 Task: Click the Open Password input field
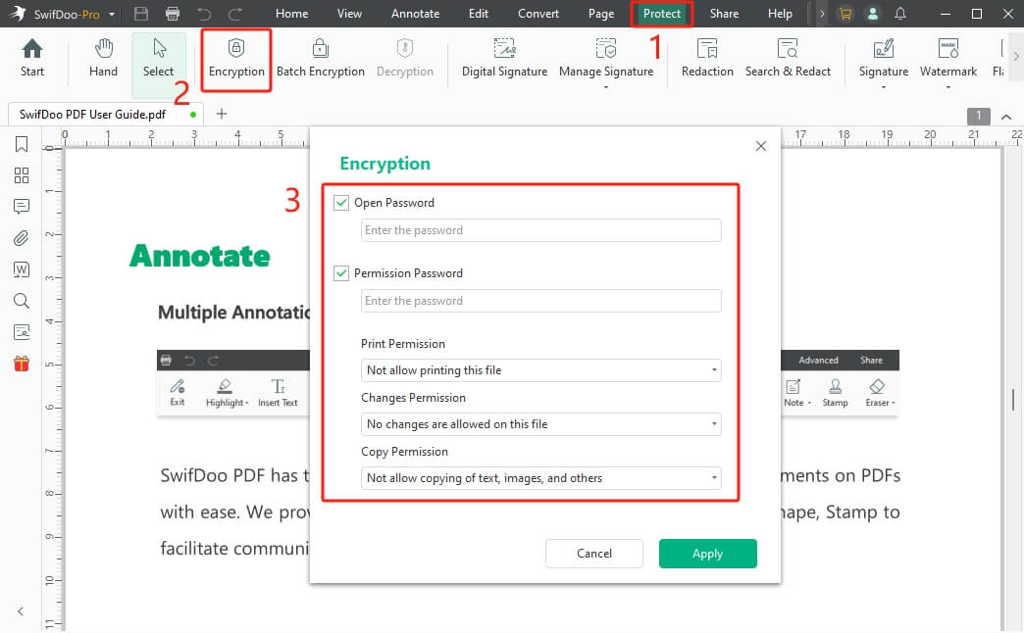click(x=540, y=230)
